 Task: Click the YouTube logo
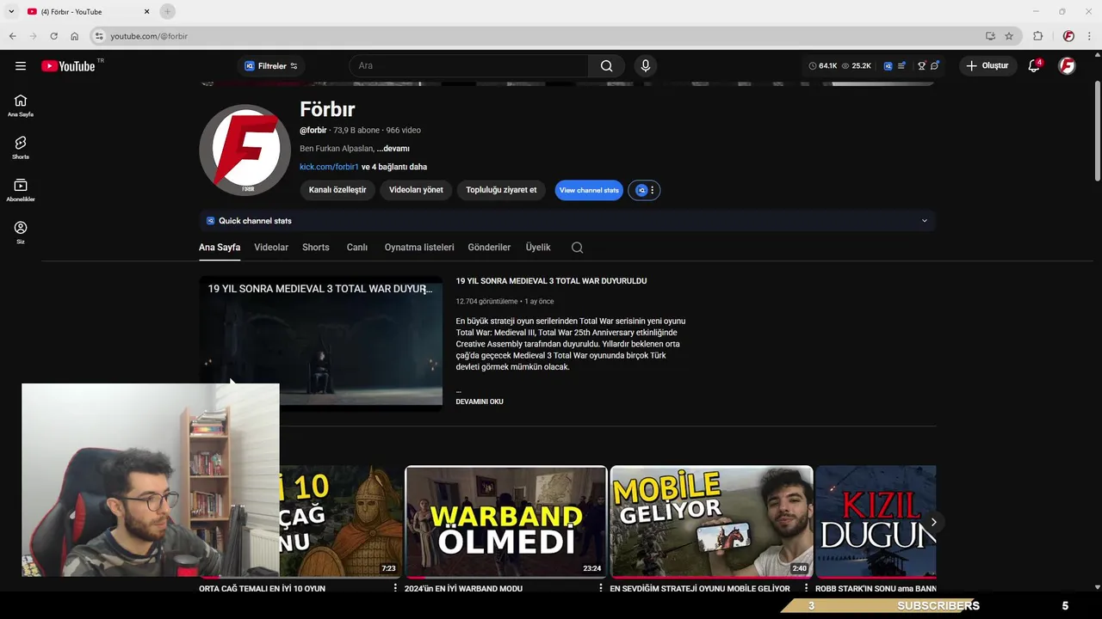click(x=68, y=66)
